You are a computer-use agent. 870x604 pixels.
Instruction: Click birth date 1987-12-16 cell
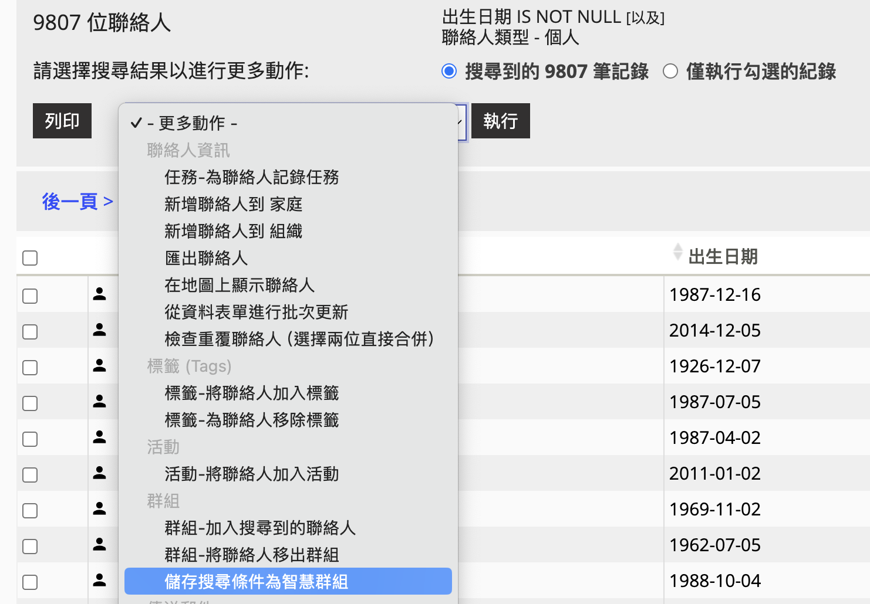pos(715,294)
